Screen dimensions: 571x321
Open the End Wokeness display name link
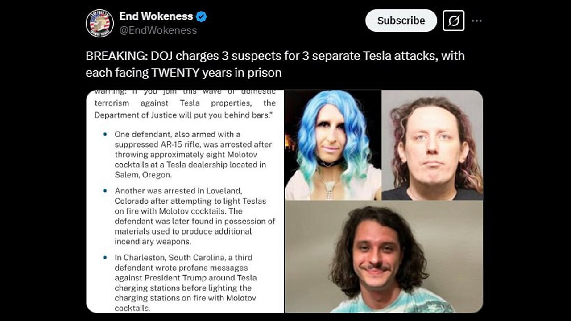click(156, 16)
